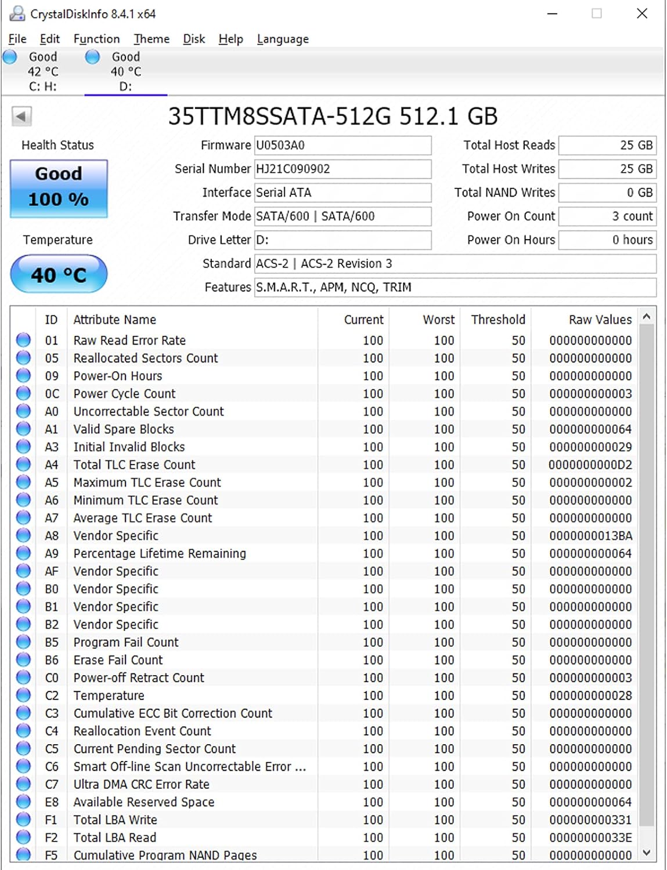Click the attribute list vertical scrollbar thumb
The width and height of the screenshot is (667, 870).
pyautogui.click(x=647, y=574)
